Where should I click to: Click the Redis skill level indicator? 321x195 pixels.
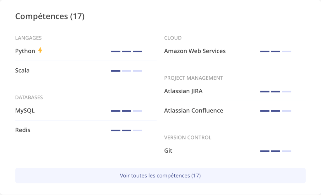pyautogui.click(x=127, y=130)
